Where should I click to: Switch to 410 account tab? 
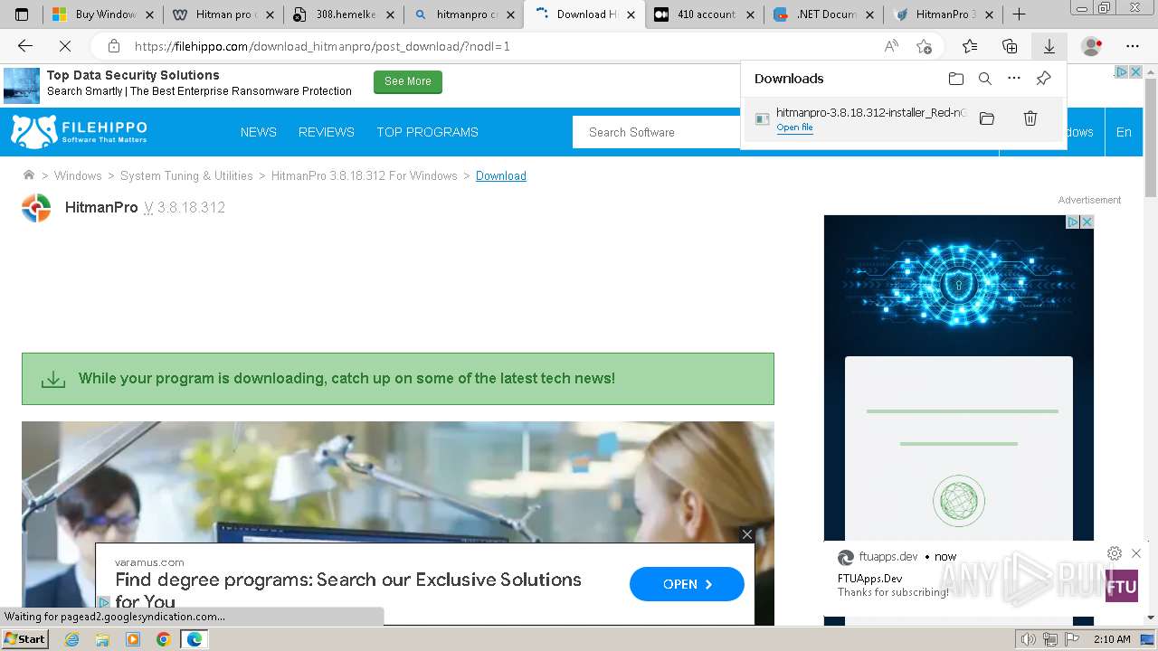(x=704, y=14)
